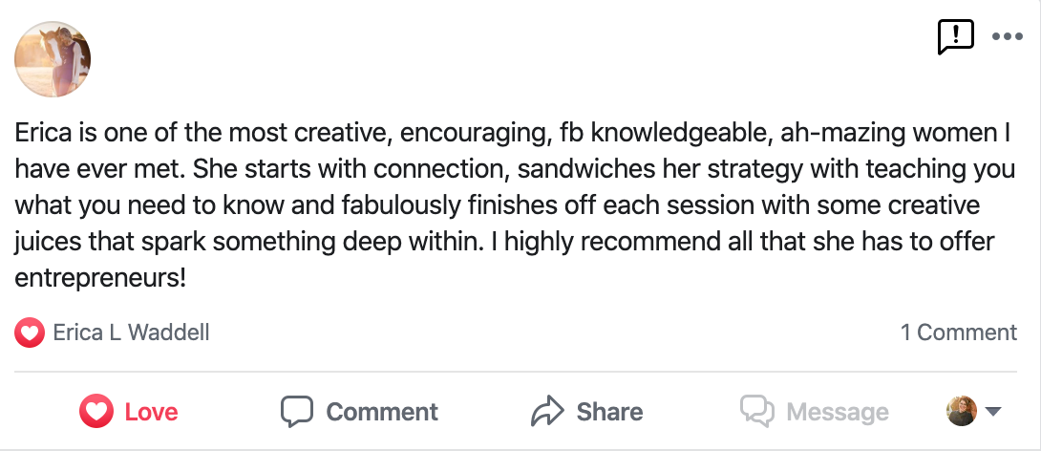Click the Love heart icon in action bar

[96, 412]
